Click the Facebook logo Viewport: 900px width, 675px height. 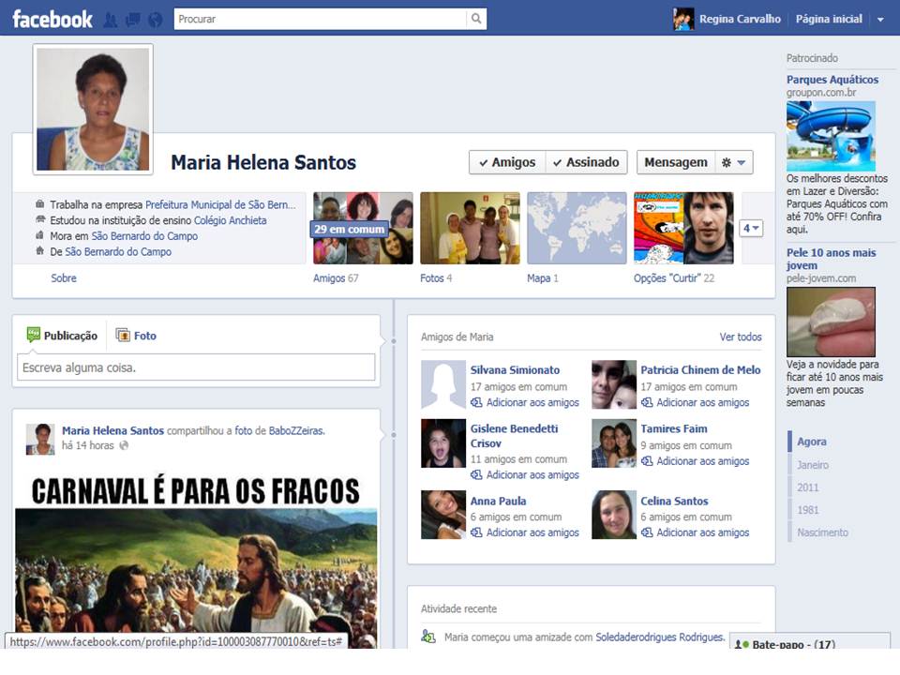click(x=52, y=19)
